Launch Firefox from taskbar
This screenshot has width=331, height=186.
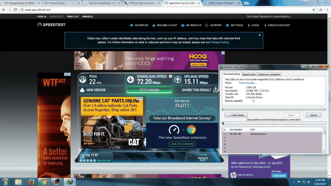(31, 182)
